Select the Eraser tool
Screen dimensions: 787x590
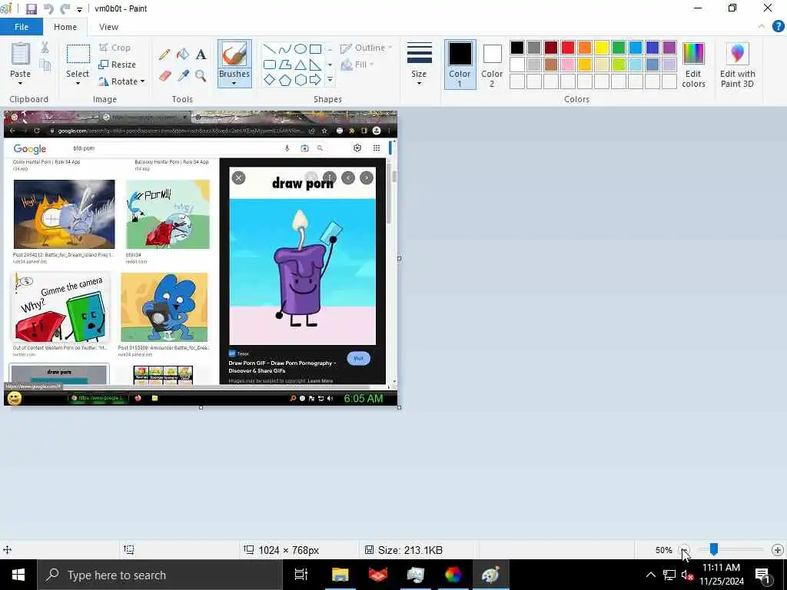coord(164,76)
